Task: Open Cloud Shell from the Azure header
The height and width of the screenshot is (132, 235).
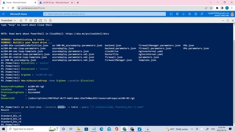Action: coord(171,14)
